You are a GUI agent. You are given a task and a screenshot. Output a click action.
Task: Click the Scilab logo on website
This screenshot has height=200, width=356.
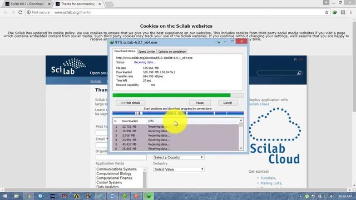[x=68, y=66]
